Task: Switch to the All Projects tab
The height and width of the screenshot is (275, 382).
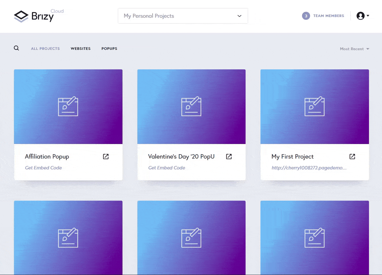Action: click(x=45, y=49)
